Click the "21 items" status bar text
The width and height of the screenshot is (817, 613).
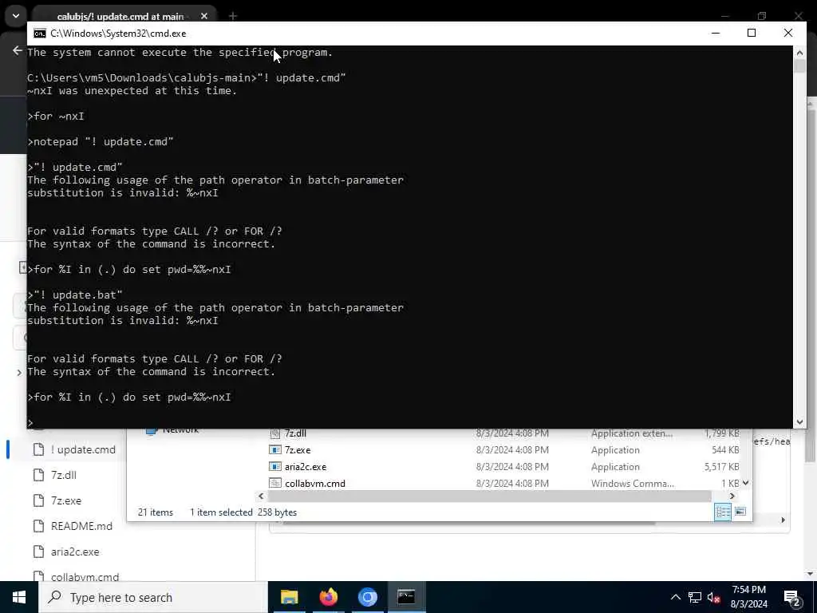156,512
